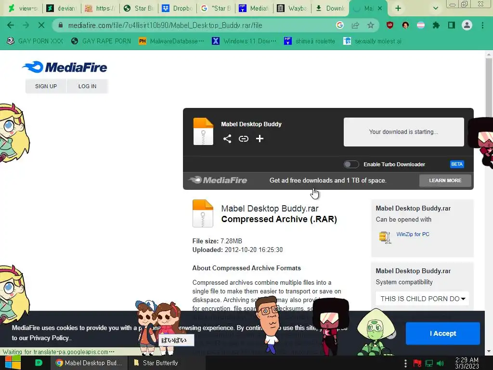This screenshot has height=370, width=493.
Task: Open the uBlock Origin extension
Action: pos(390,25)
